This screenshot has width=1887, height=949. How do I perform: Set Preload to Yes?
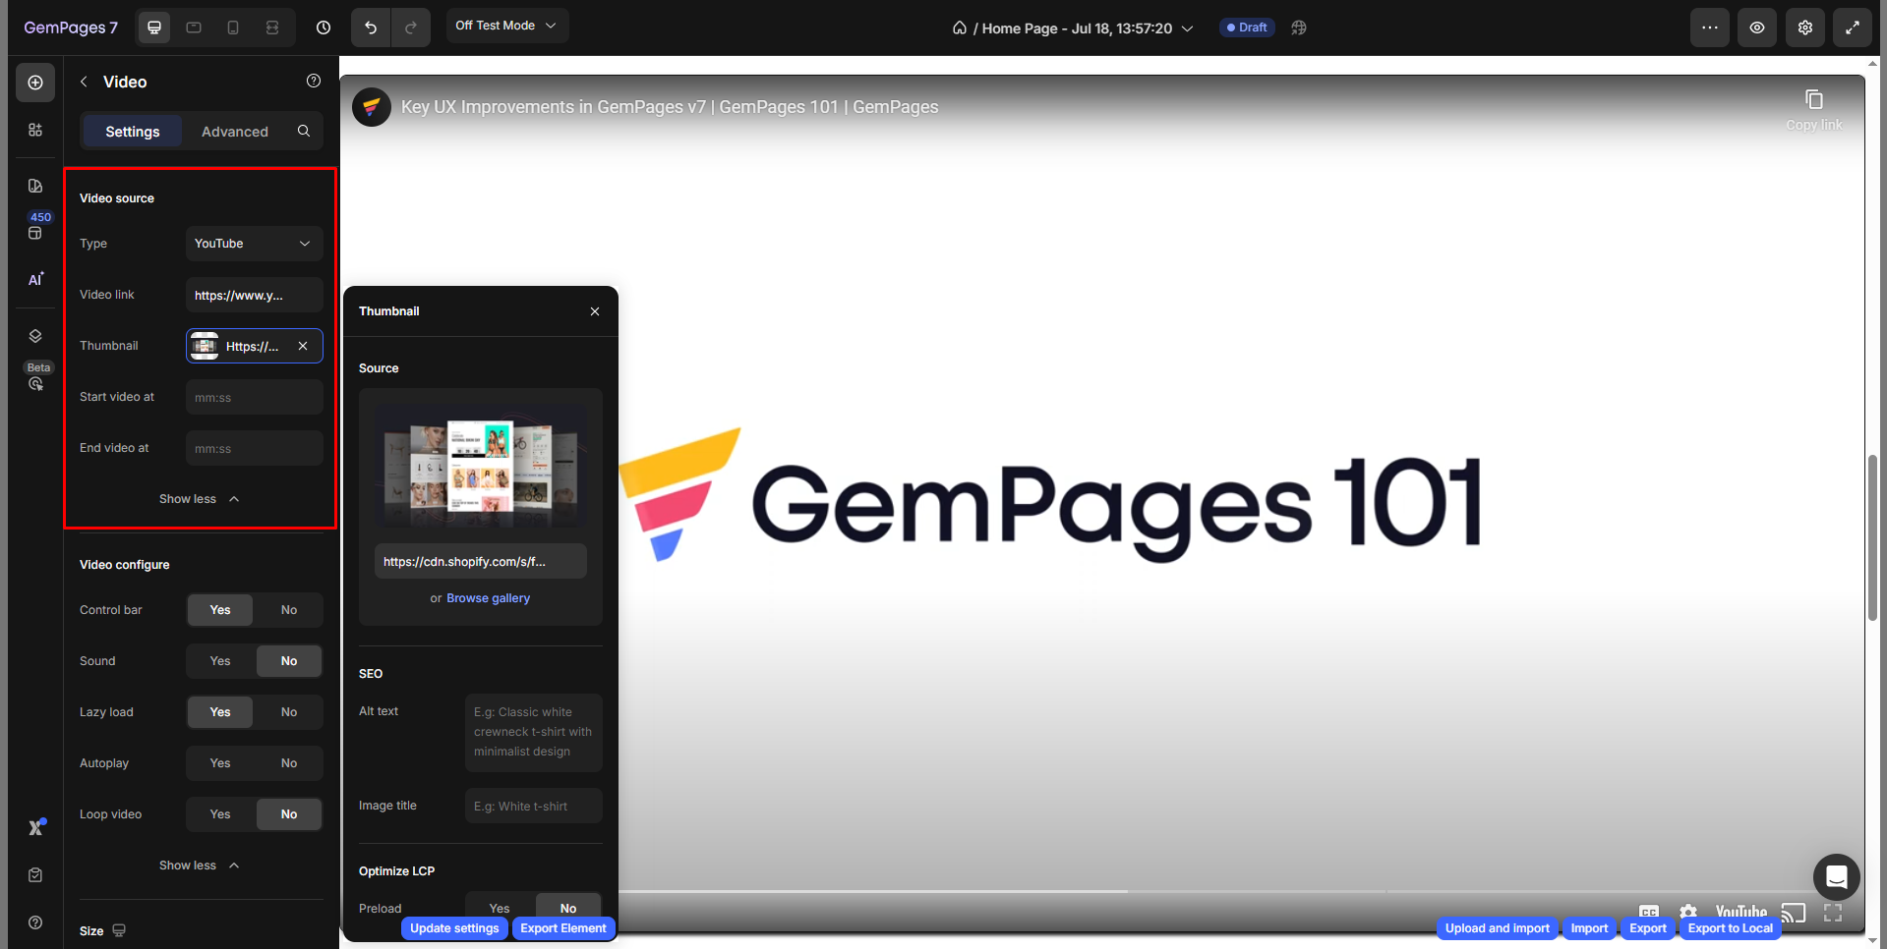click(x=500, y=909)
